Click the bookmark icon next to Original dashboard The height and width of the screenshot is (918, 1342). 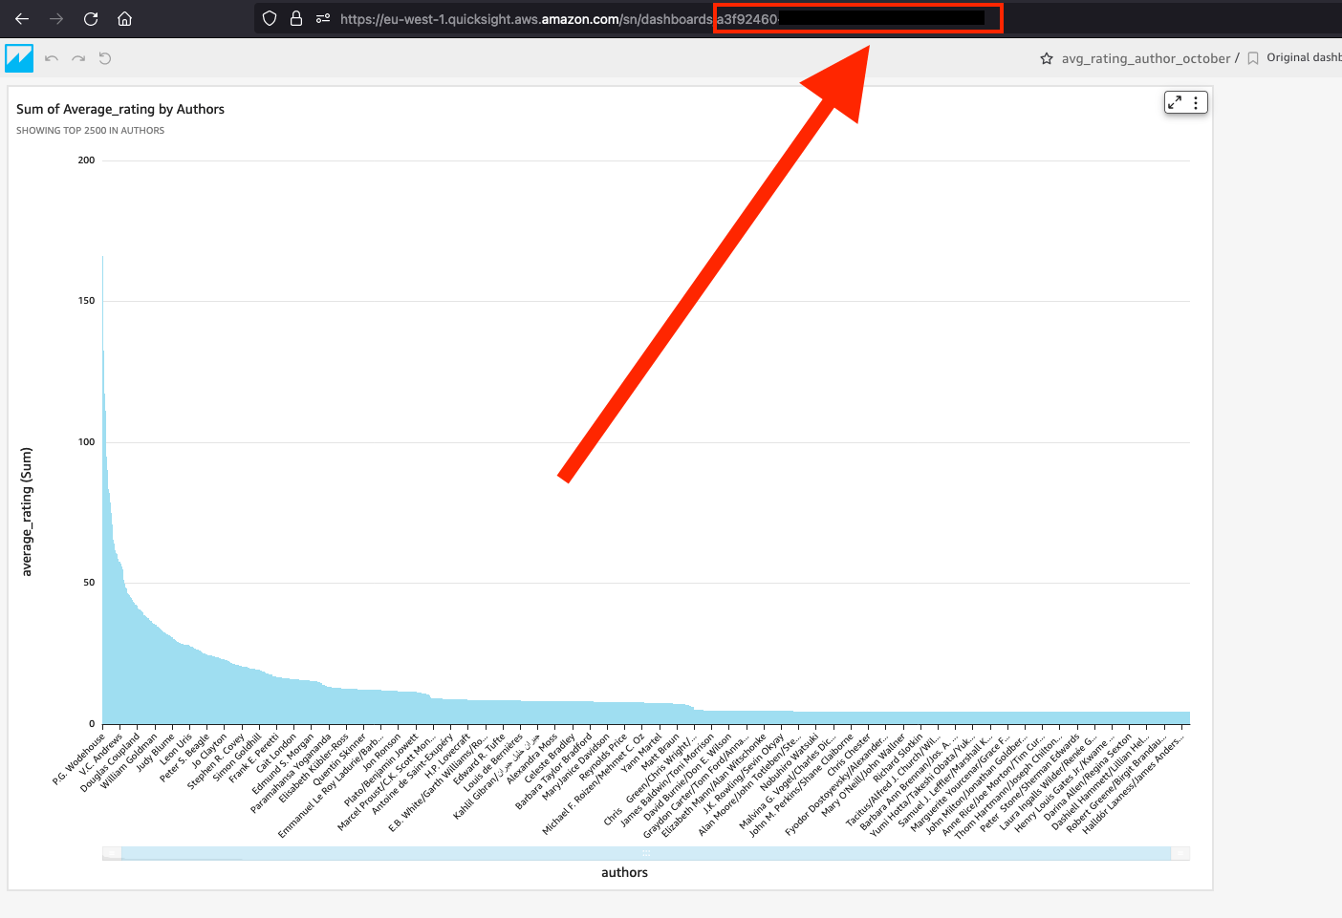pos(1253,57)
